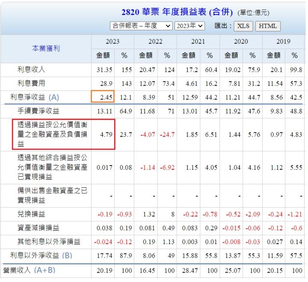Viewport: 308px width, 282px height.
Task: Click the 本業獲利 header link
Action: click(46, 48)
